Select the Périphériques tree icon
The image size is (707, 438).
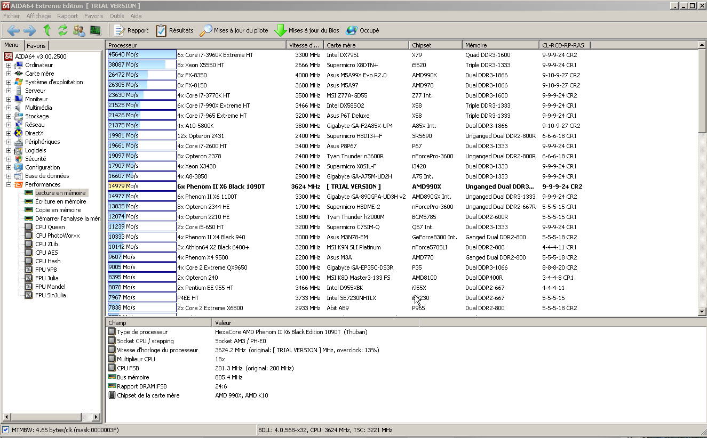[x=19, y=142]
